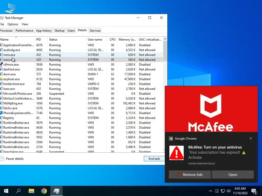Image resolution: width=262 pixels, height=196 pixels.
Task: Click the ctfmon.exe pen icon
Action: pos(1,65)
